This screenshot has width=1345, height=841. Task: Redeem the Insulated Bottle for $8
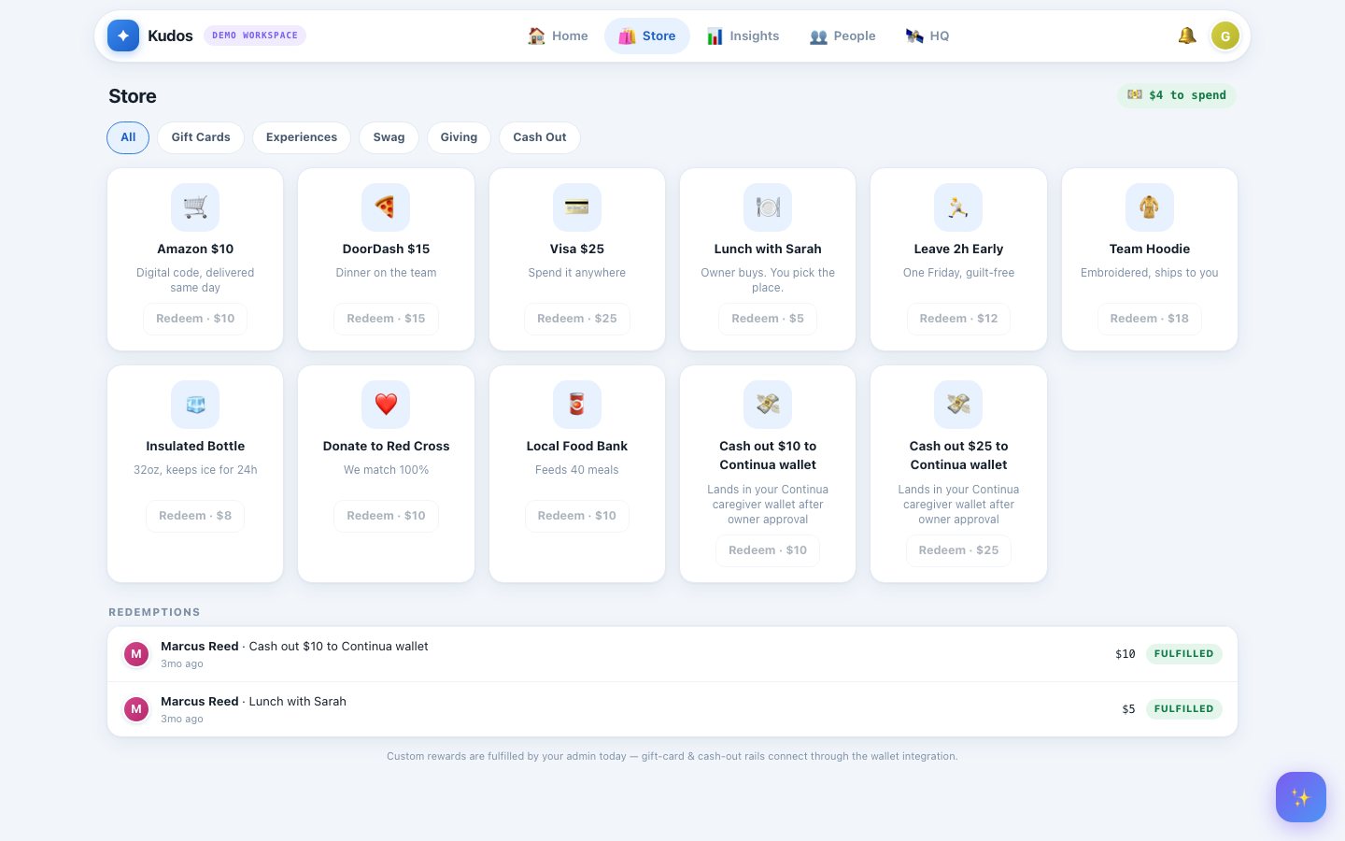195,516
